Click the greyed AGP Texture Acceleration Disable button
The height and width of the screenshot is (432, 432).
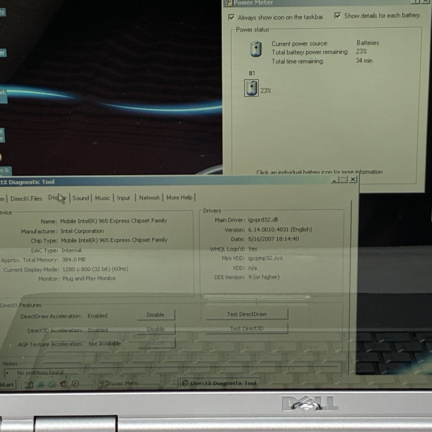pyautogui.click(x=156, y=343)
